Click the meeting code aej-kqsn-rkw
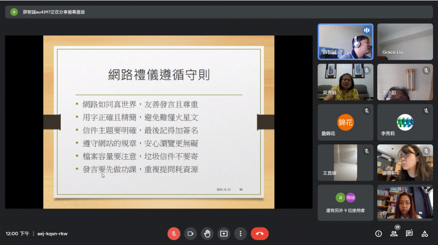438x245 pixels. [x=53, y=234]
